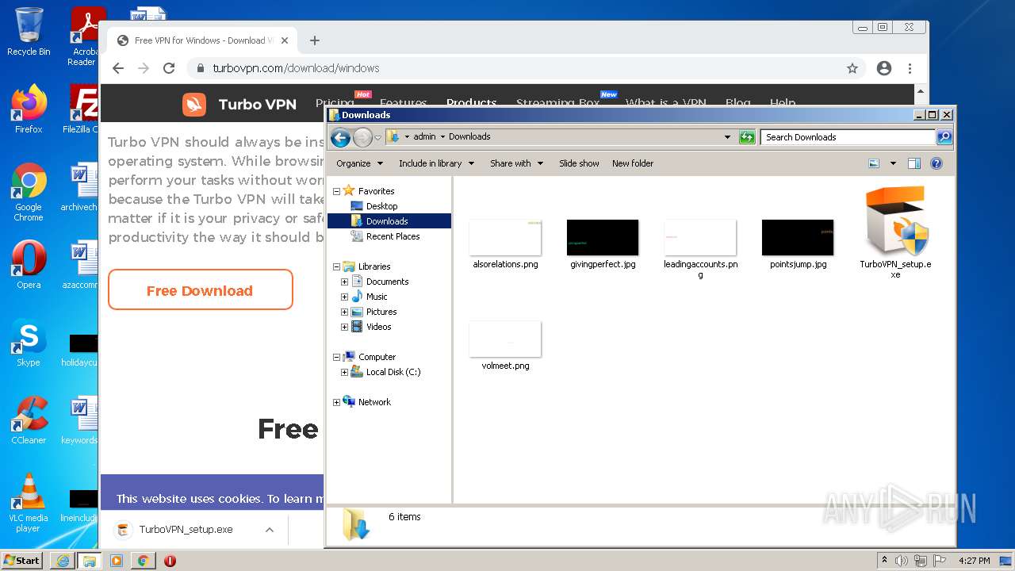Click the Search Downloads input field
Image resolution: width=1015 pixels, height=571 pixels.
(x=847, y=137)
